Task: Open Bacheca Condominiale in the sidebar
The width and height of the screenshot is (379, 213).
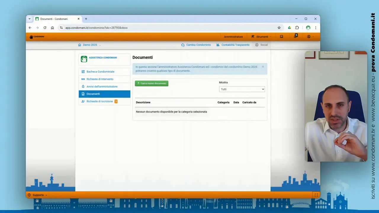Action: click(100, 72)
